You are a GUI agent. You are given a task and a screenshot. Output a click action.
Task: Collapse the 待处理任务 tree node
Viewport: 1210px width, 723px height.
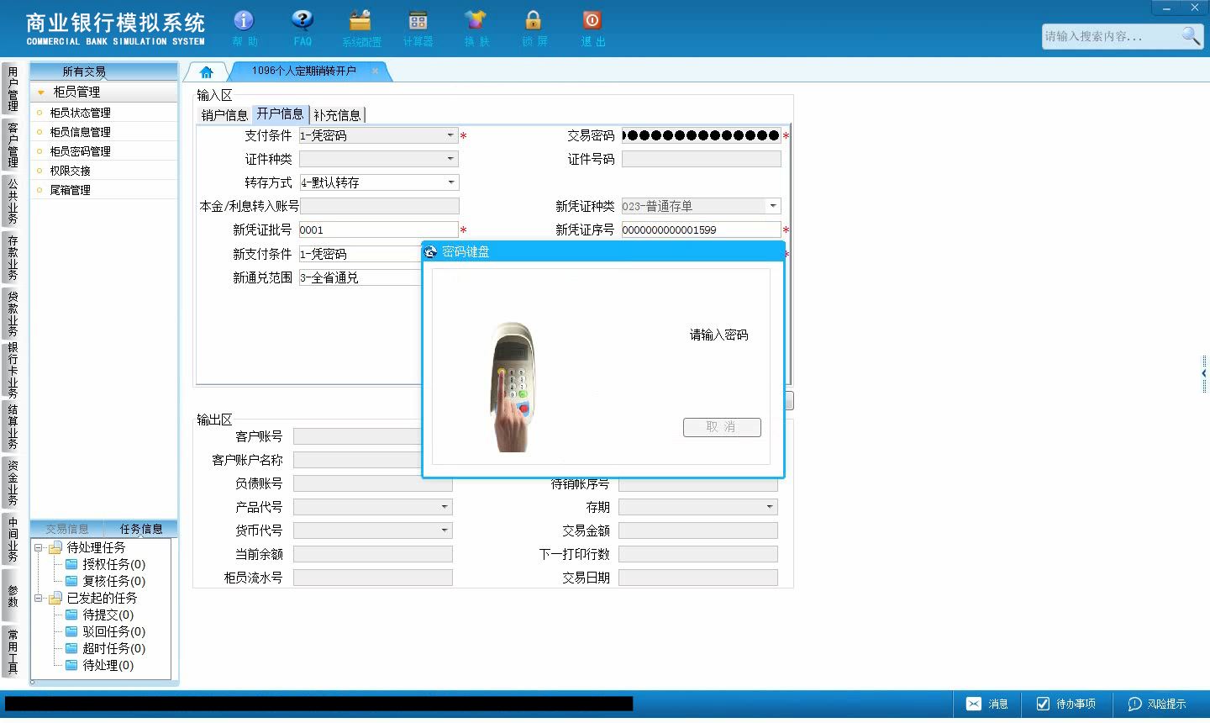[39, 548]
